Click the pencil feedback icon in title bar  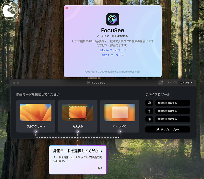pos(161,83)
